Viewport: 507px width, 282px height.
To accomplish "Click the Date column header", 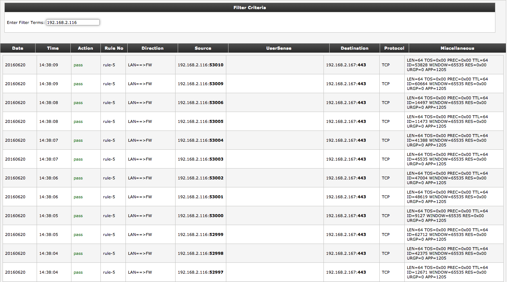I will click(x=18, y=48).
